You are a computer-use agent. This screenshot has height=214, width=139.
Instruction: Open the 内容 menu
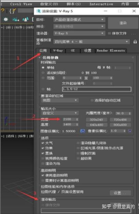[125, 4]
